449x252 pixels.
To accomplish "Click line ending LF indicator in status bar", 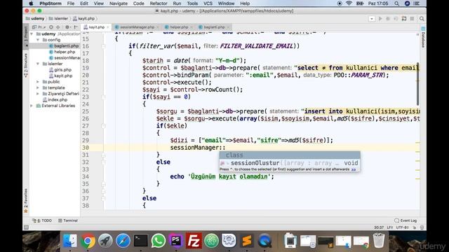I will [390, 227].
